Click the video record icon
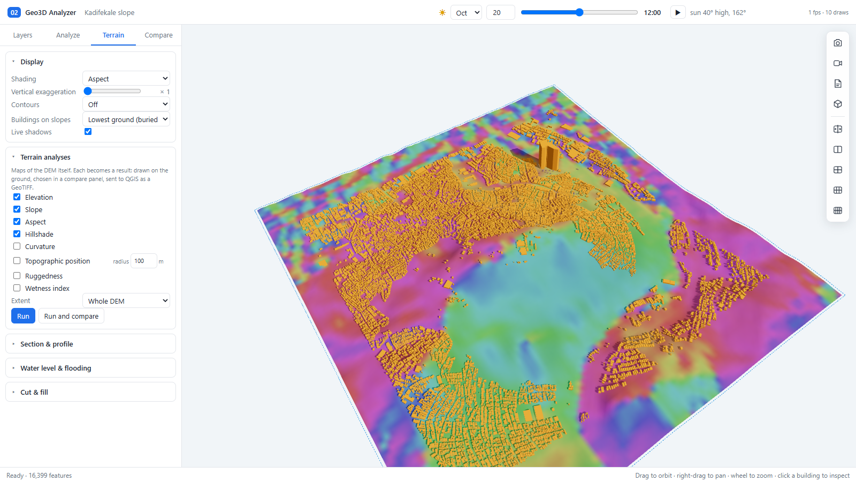Viewport: 856px width, 482px height. tap(838, 63)
